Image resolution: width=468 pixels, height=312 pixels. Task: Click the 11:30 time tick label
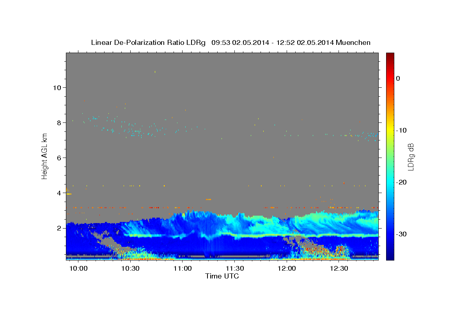click(x=235, y=269)
